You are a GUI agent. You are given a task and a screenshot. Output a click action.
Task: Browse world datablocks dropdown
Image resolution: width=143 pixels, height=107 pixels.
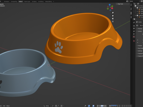pos(137,26)
